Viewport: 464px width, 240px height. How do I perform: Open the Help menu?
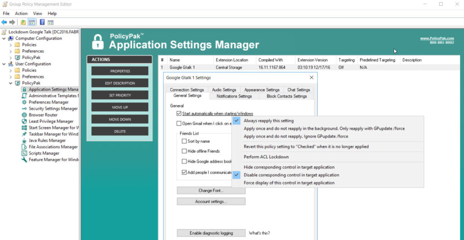point(52,14)
